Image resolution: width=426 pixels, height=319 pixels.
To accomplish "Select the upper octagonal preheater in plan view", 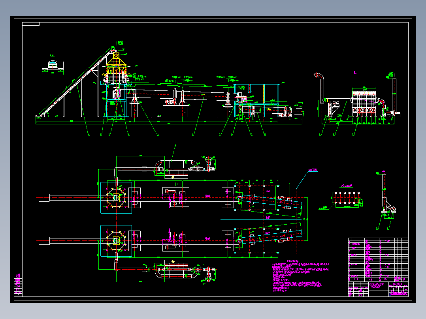I will click(x=116, y=198).
